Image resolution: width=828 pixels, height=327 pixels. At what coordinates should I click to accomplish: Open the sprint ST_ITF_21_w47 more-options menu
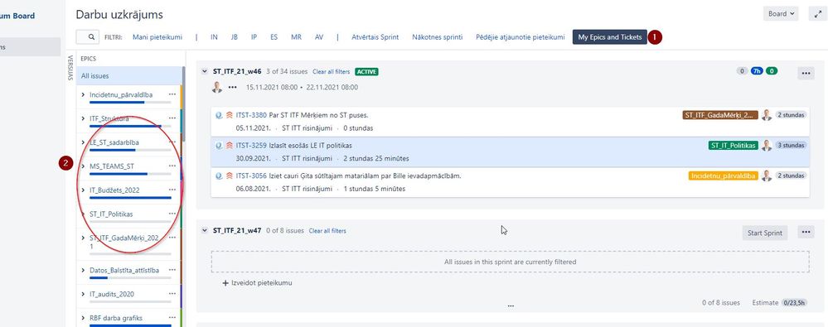pyautogui.click(x=806, y=232)
